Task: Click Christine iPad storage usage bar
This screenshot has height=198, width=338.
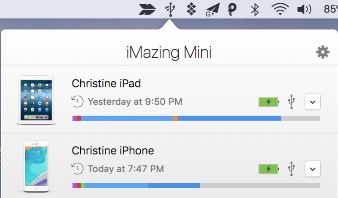Action: pos(196,118)
